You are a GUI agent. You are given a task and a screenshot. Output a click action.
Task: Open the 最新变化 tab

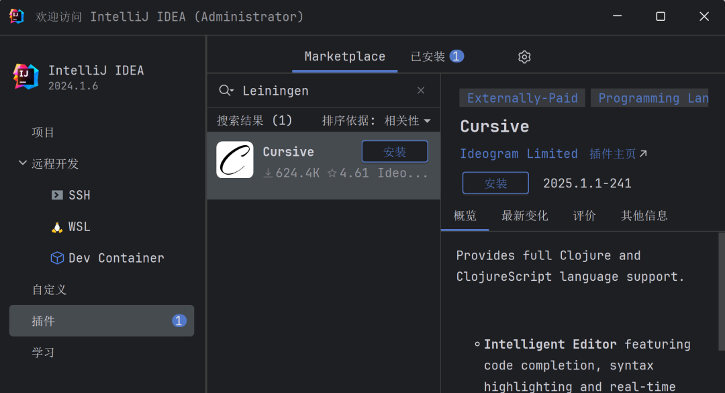(x=524, y=216)
